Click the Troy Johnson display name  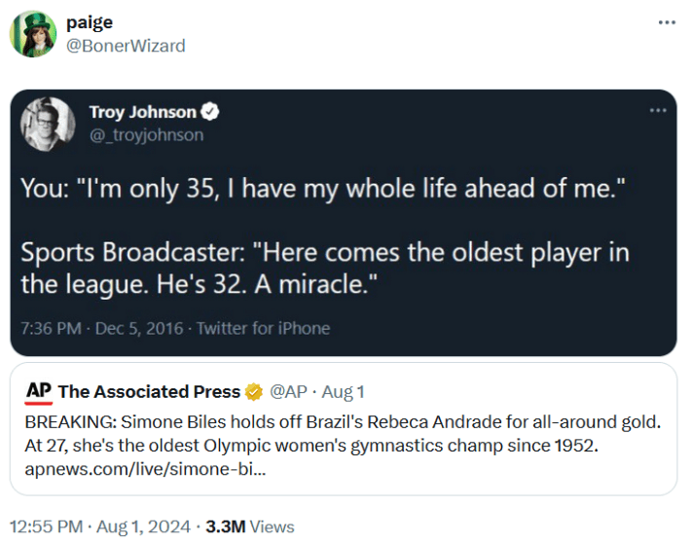(142, 112)
